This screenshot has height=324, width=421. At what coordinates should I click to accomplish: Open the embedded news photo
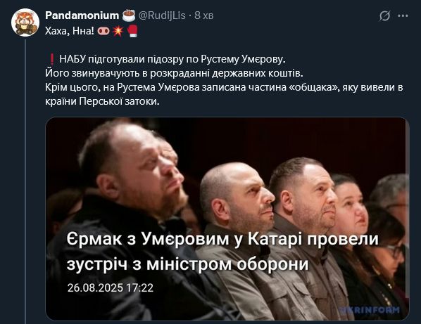(227, 219)
